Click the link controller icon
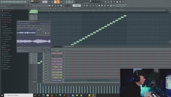This screenshot has width=171, height=97. [58, 5]
